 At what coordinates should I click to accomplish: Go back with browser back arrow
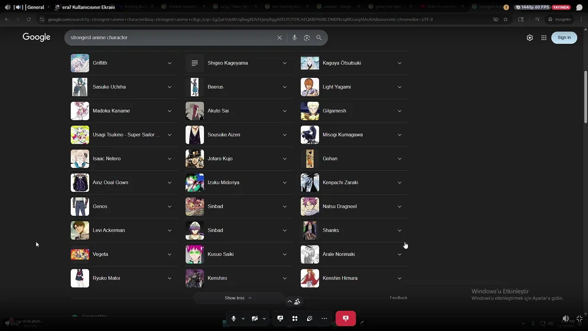pos(7,19)
